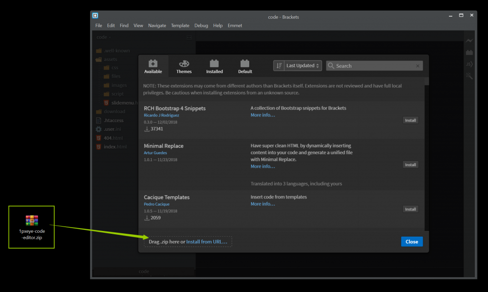Screen dimensions: 488x292
Task: Open the Debug menu
Action: (x=201, y=25)
